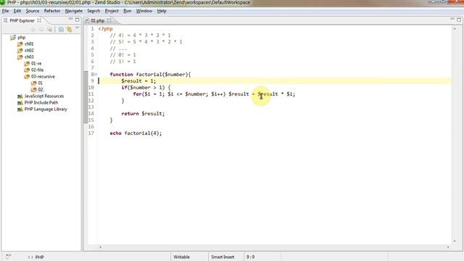Click line number 11 in the gutter
Image resolution: width=464 pixels, height=261 pixels.
(x=91, y=94)
